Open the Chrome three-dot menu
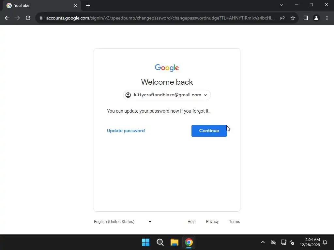This screenshot has width=334, height=250. click(x=327, y=18)
